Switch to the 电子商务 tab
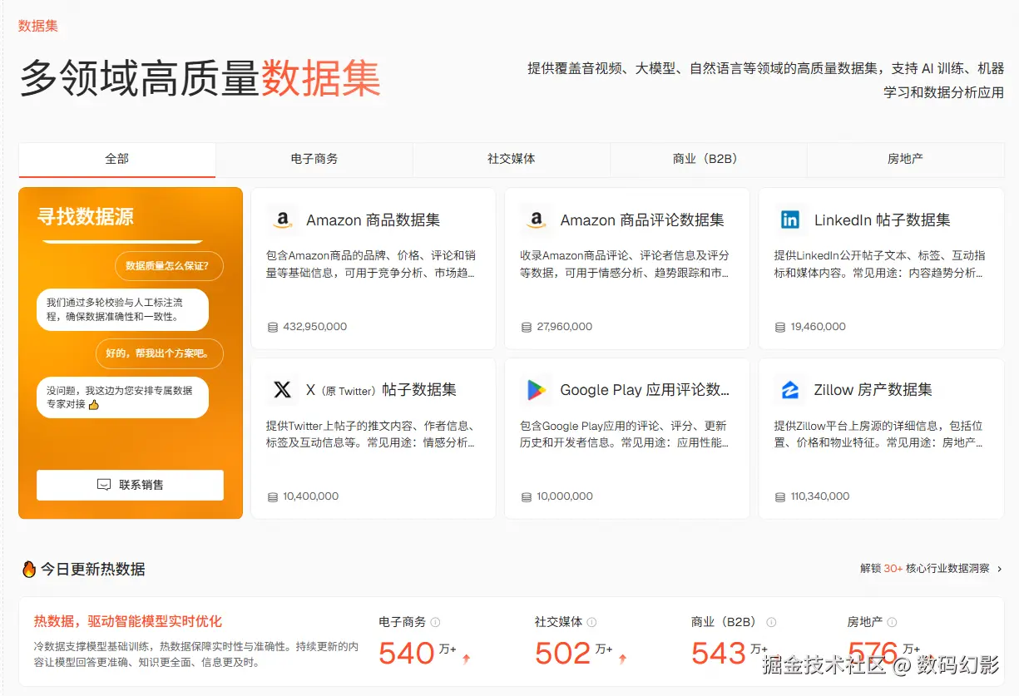The image size is (1019, 696). 314,159
